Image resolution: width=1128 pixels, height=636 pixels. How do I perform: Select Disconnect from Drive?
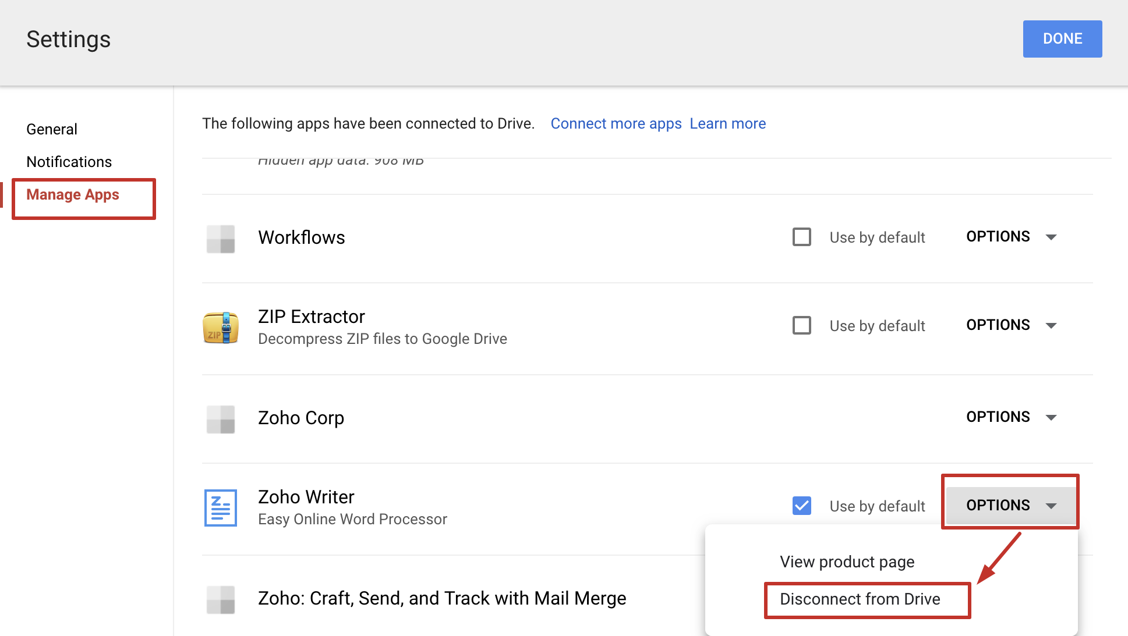(x=860, y=599)
